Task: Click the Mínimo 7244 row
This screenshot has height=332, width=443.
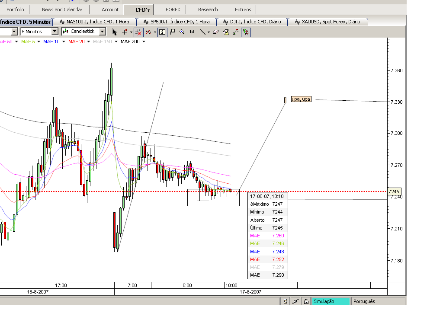Action: 267,212
